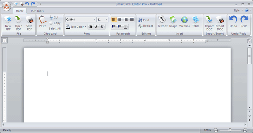Screen dimensions: 253x133
Task: Open the round application menu button
Action: point(6,7)
